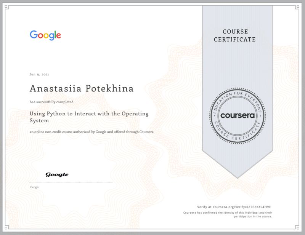
Task: Select the 'COURSE CERTIFICATE' heading text
Action: click(x=235, y=35)
